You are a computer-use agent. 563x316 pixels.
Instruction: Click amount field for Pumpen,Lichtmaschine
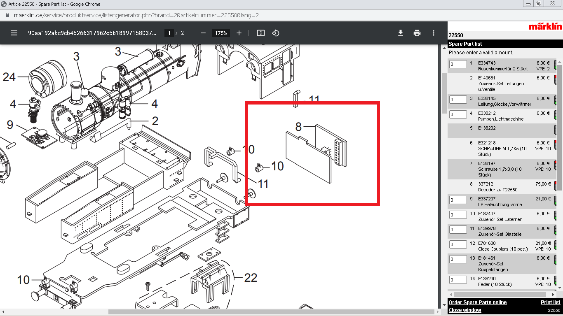[458, 114]
